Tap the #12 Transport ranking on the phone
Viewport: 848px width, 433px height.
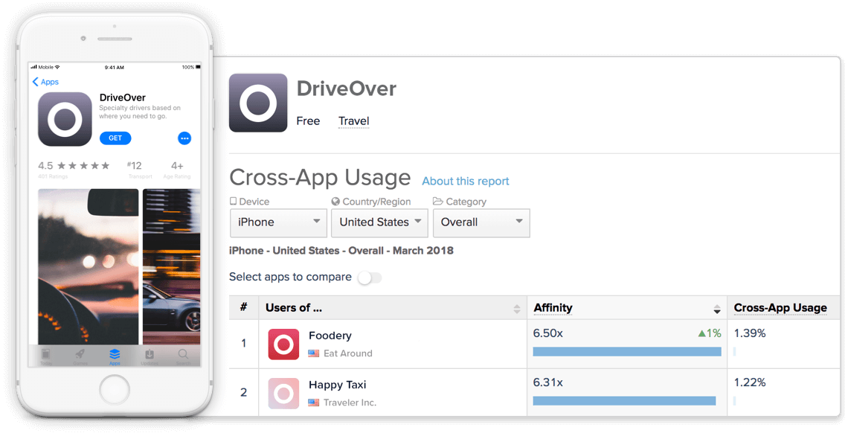point(138,169)
